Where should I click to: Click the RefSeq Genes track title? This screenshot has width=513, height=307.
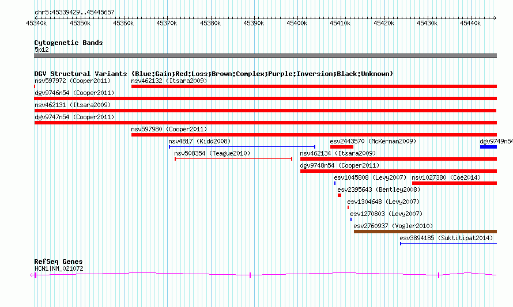tap(59, 261)
